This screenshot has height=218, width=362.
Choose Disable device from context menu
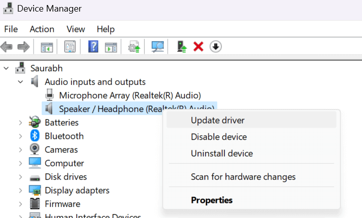pos(252,137)
